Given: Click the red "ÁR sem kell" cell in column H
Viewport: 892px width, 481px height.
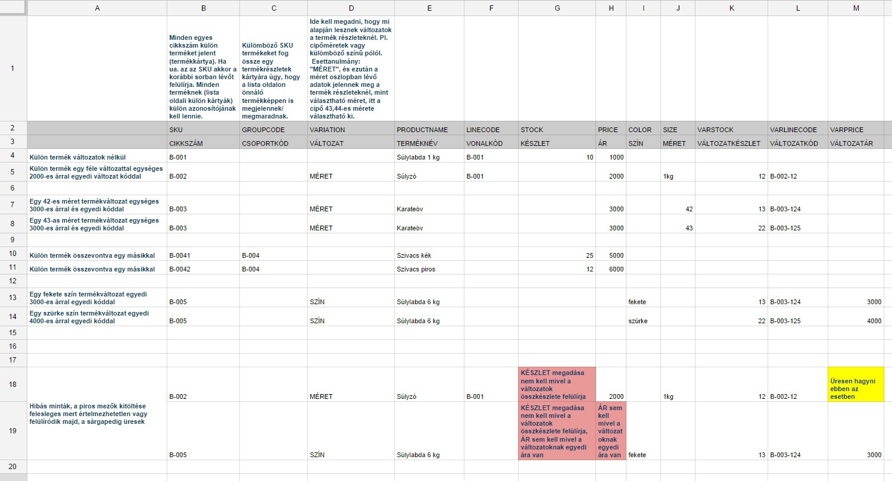Looking at the screenshot, I should pyautogui.click(x=610, y=430).
